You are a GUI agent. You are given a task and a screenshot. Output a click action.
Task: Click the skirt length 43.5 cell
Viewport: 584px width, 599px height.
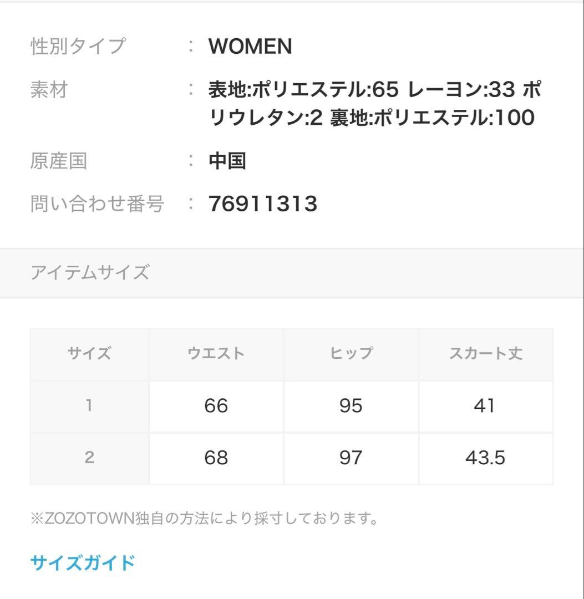[x=485, y=458]
